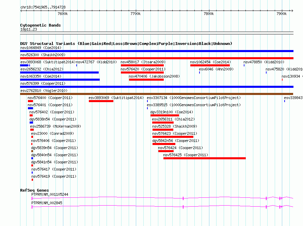The width and height of the screenshot is (303, 226).
Task: Open dgv5841n54 (Cooper2011) variant
Action: click(54, 162)
